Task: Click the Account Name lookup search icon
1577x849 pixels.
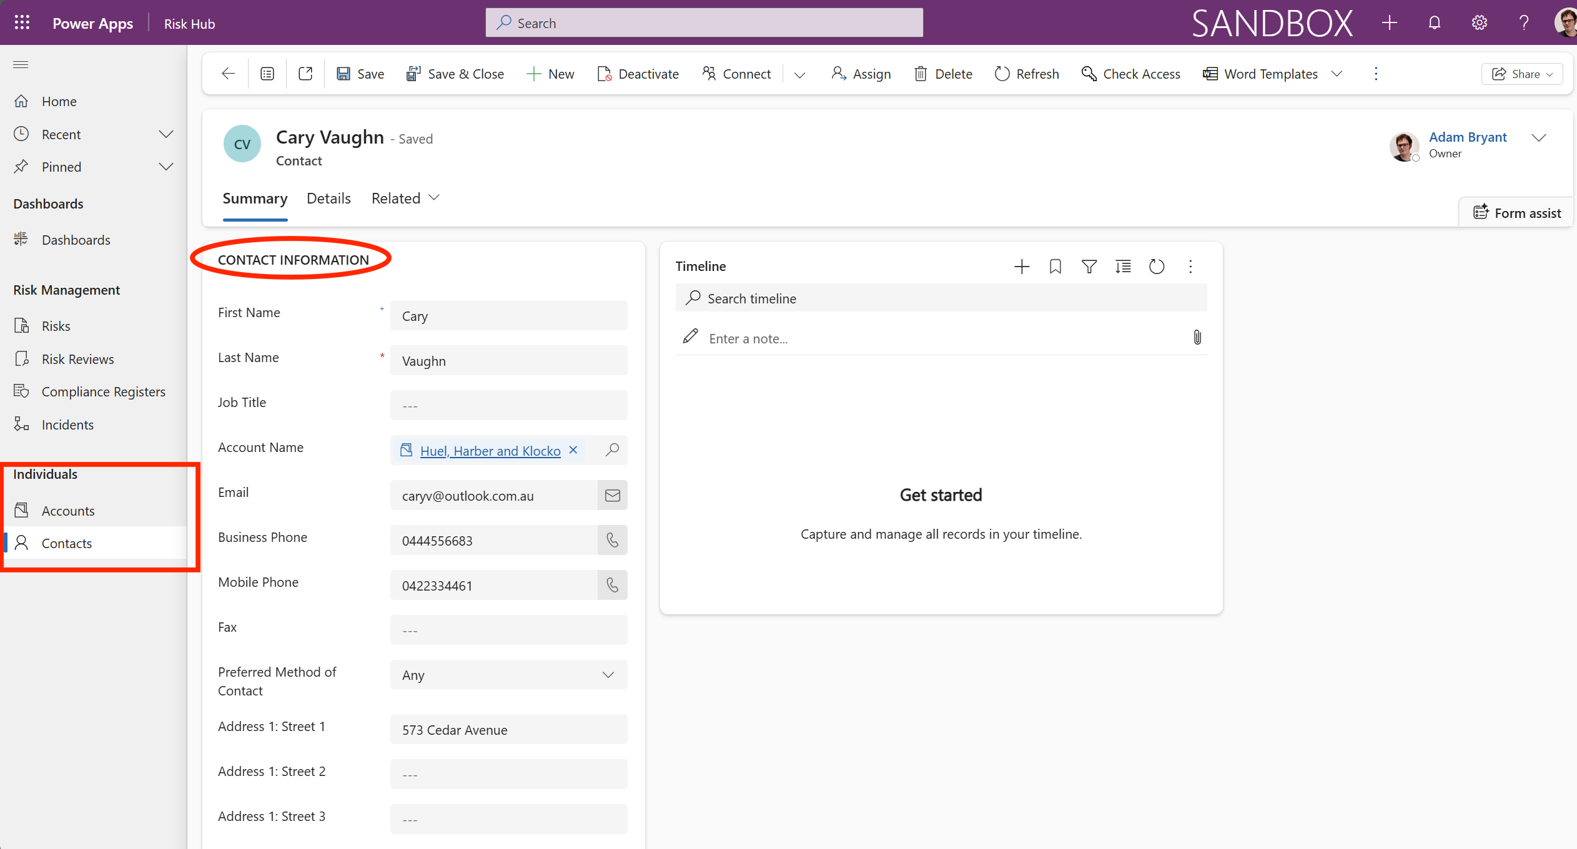Action: tap(612, 450)
